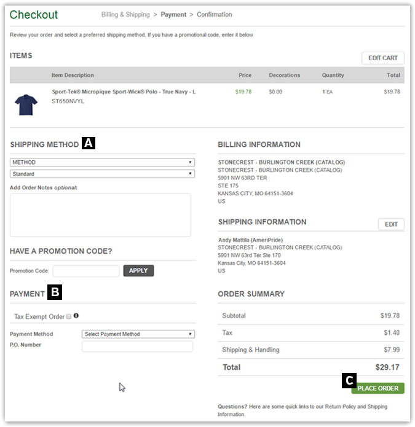Screen dimensions: 415x427
Task: Open the product name link for the polo
Action: [x=124, y=92]
